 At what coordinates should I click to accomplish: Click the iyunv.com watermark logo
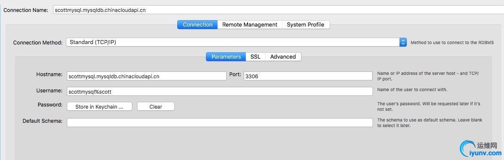481,148
